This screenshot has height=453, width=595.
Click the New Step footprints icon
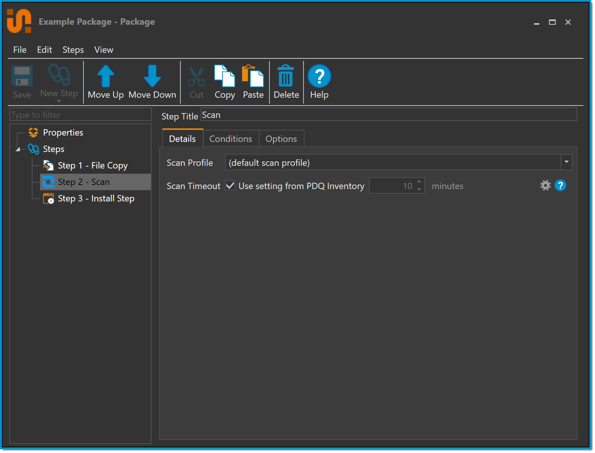click(59, 75)
